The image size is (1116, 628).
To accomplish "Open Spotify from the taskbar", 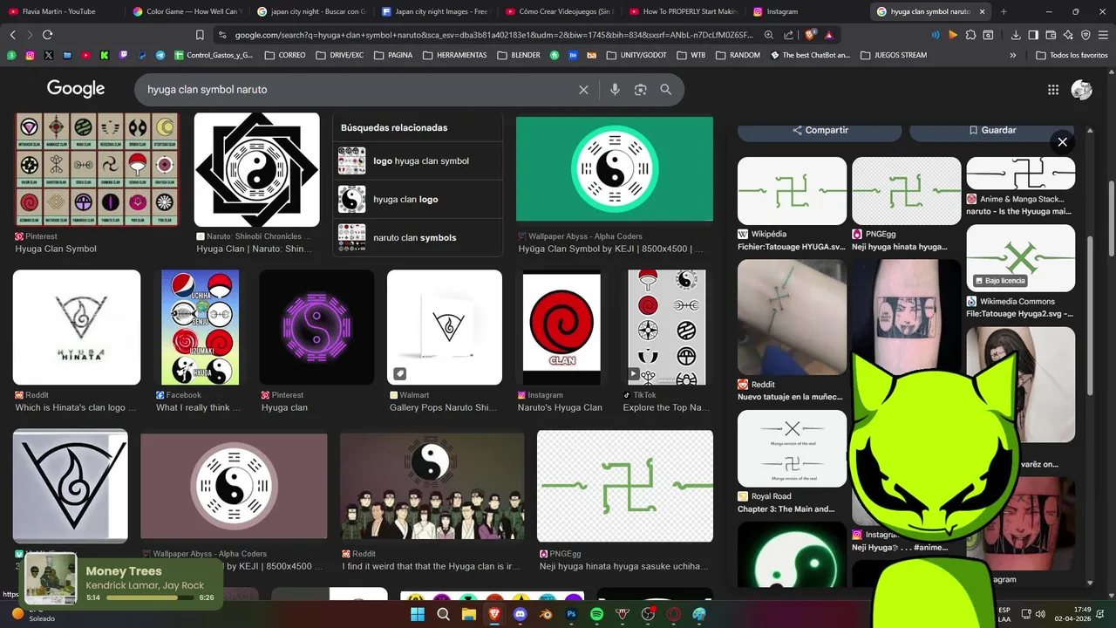I will click(x=596, y=614).
